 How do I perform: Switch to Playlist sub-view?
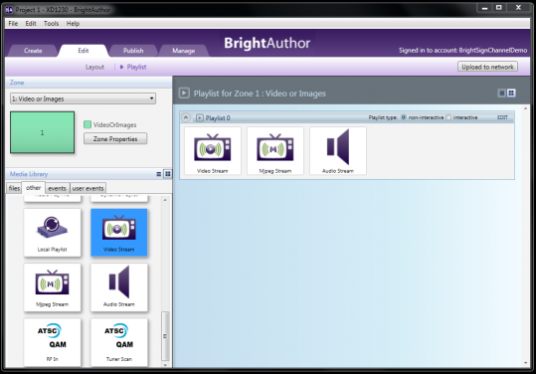point(136,67)
